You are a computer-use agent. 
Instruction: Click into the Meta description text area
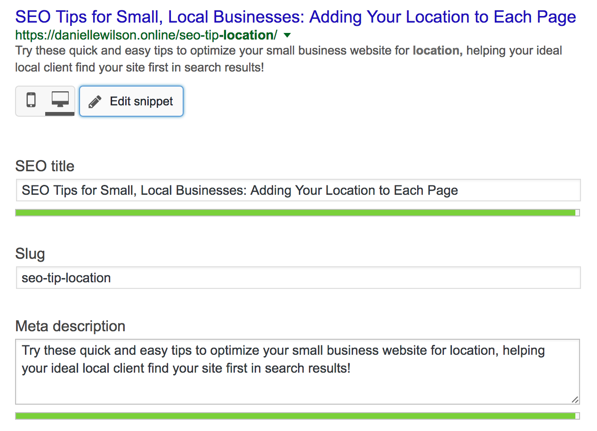298,372
